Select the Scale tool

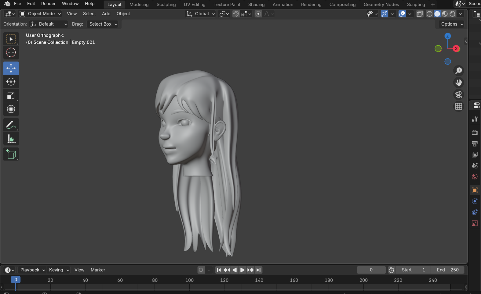pos(11,96)
